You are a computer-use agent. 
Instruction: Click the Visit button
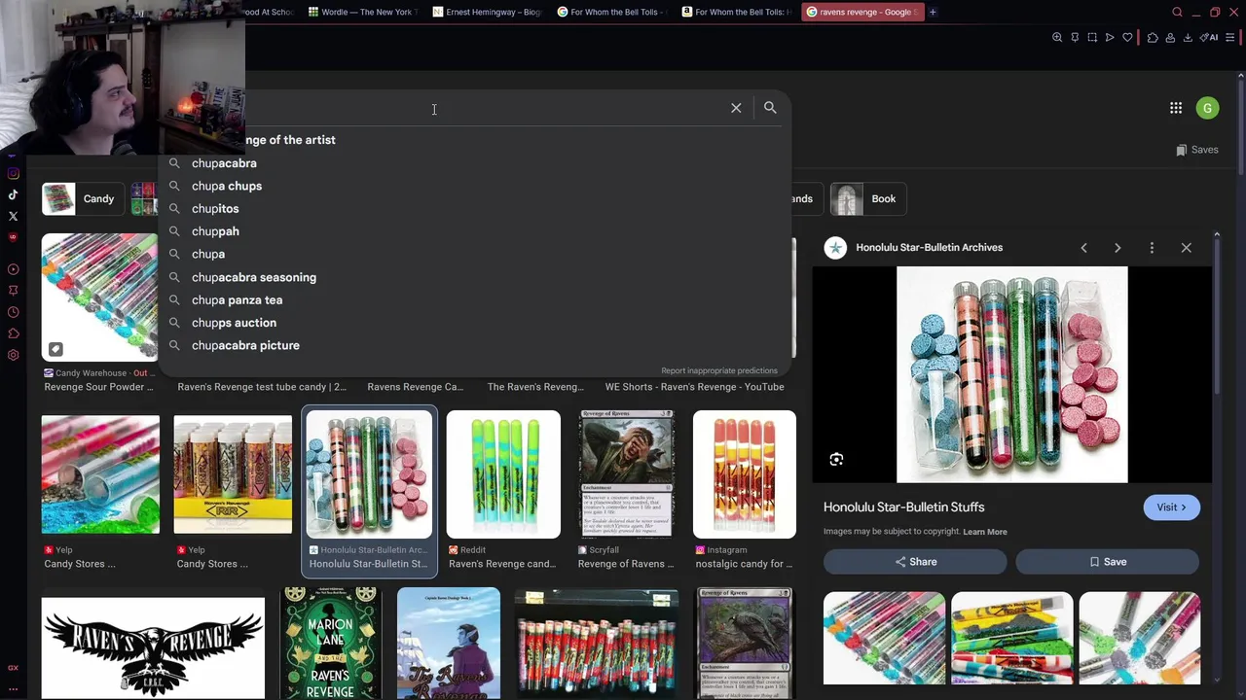tap(1171, 507)
